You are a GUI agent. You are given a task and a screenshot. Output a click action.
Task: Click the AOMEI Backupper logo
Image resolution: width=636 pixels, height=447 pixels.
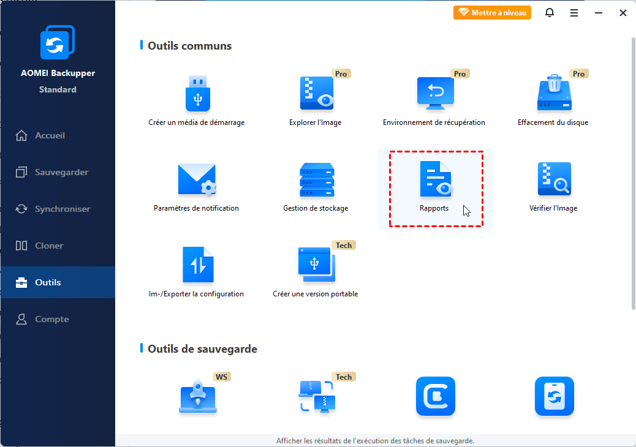click(x=58, y=42)
